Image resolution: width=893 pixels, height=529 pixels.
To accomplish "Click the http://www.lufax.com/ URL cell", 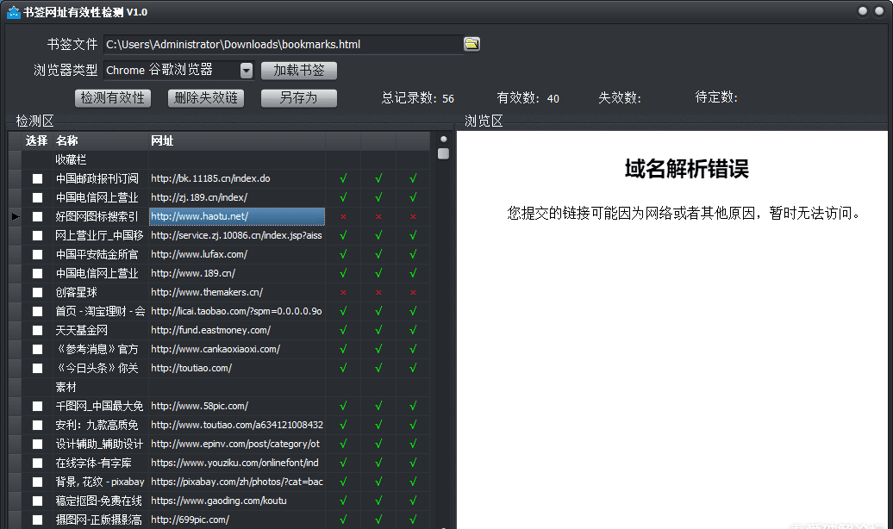I will tap(237, 254).
